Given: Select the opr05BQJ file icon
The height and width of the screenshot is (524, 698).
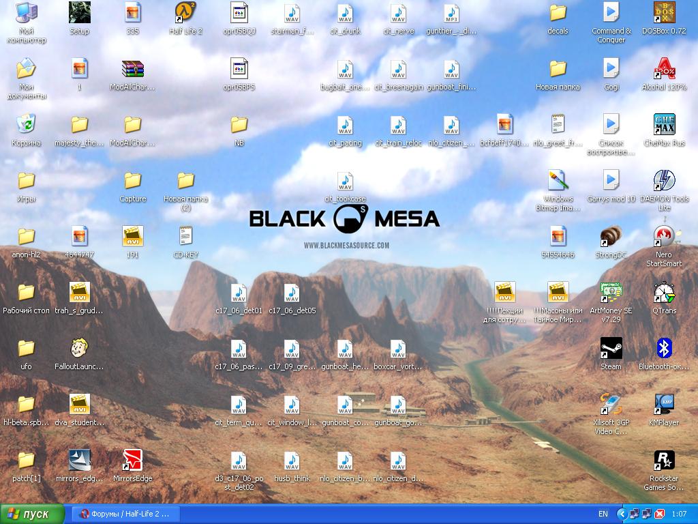Looking at the screenshot, I should point(239,12).
